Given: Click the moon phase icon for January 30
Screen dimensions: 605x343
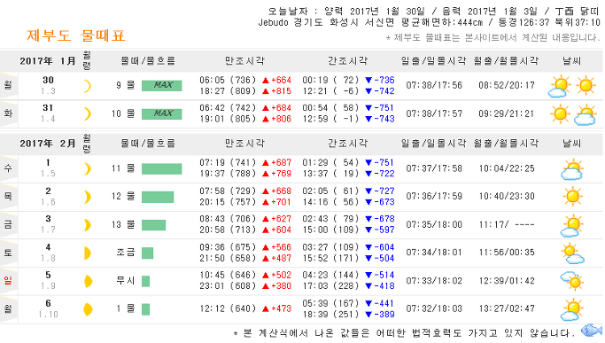Looking at the screenshot, I should click(x=88, y=86).
